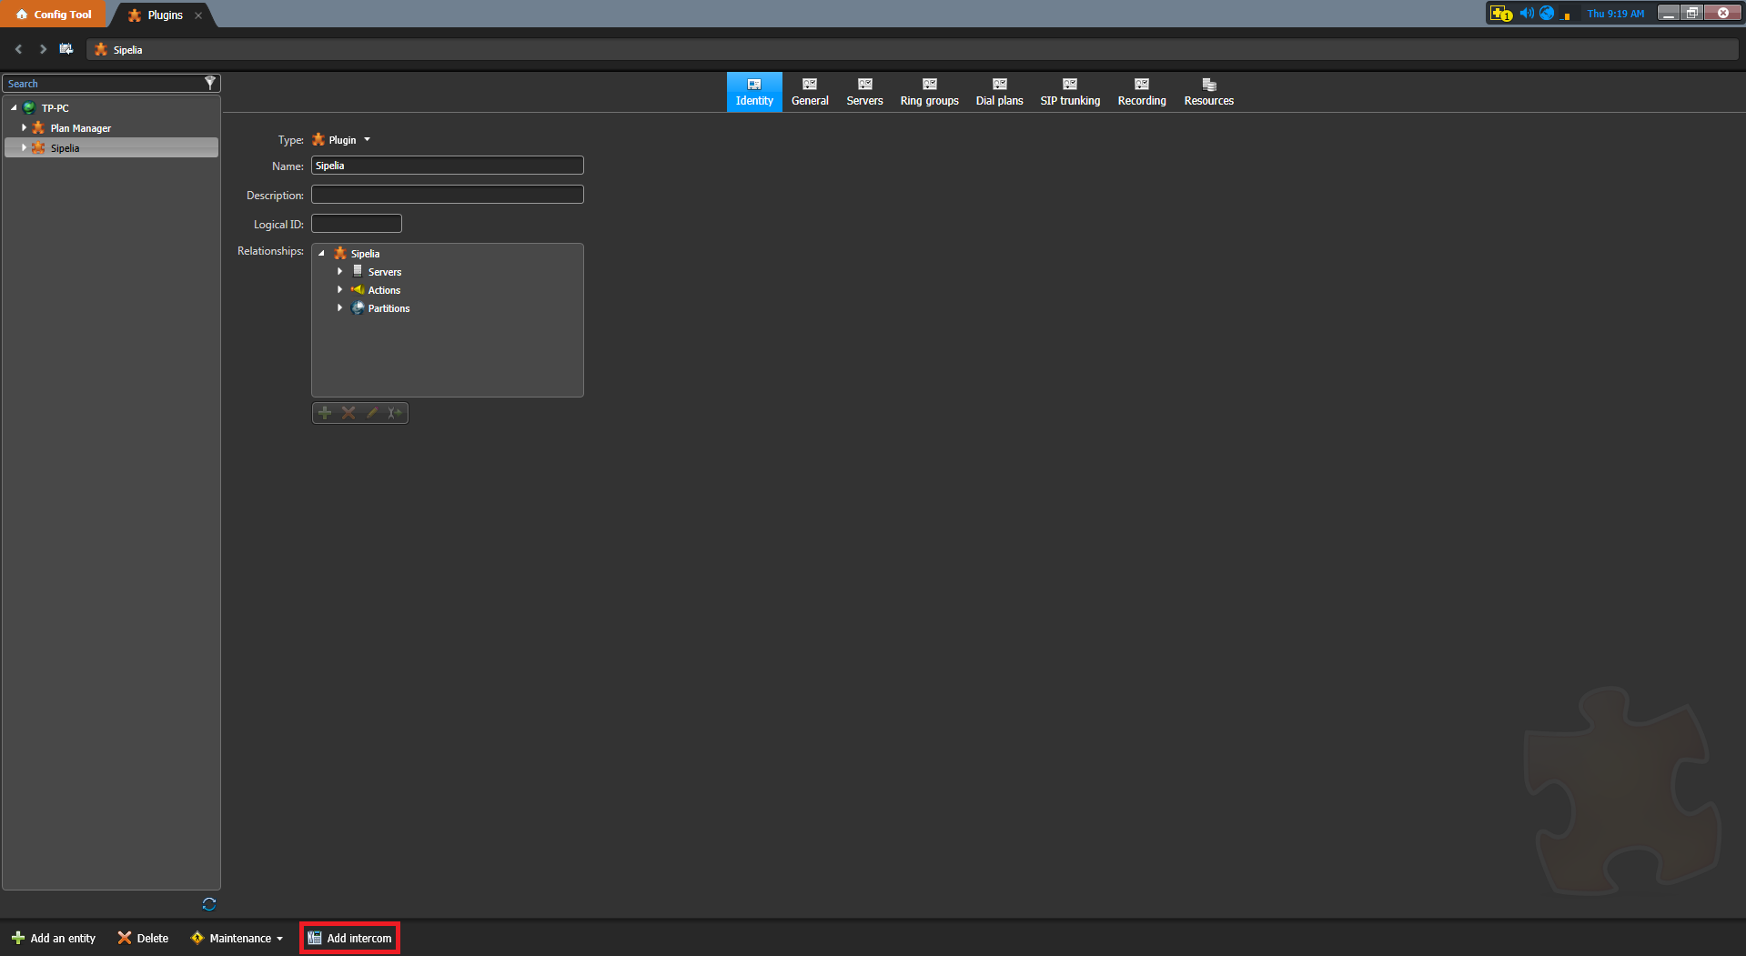The height and width of the screenshot is (956, 1746).
Task: Expand Servers in the Relationships tree
Action: [340, 272]
